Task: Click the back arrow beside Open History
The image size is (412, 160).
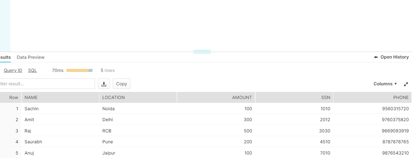Action: pyautogui.click(x=375, y=57)
